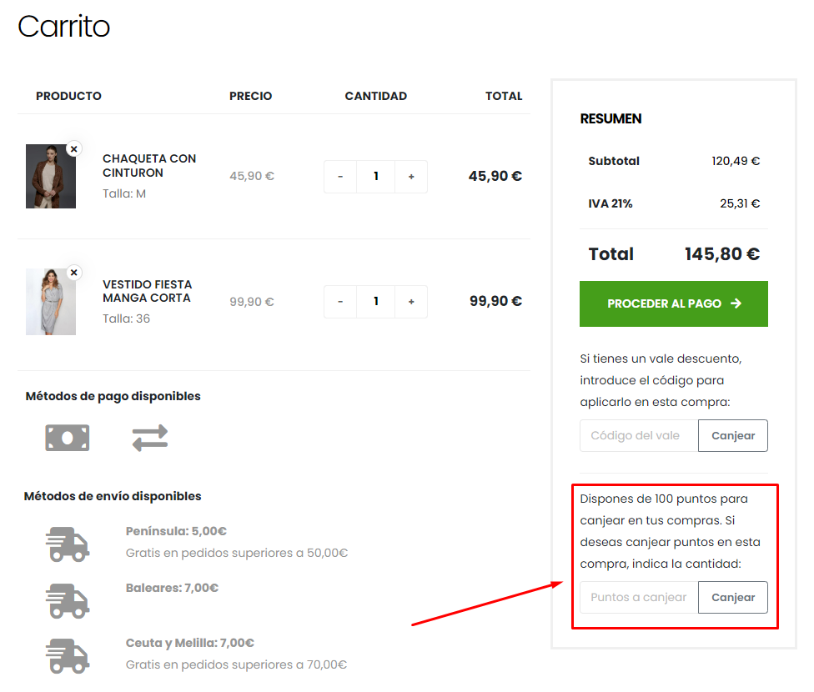Decrease quantity of Chaqueta con Cinturon

click(x=340, y=177)
